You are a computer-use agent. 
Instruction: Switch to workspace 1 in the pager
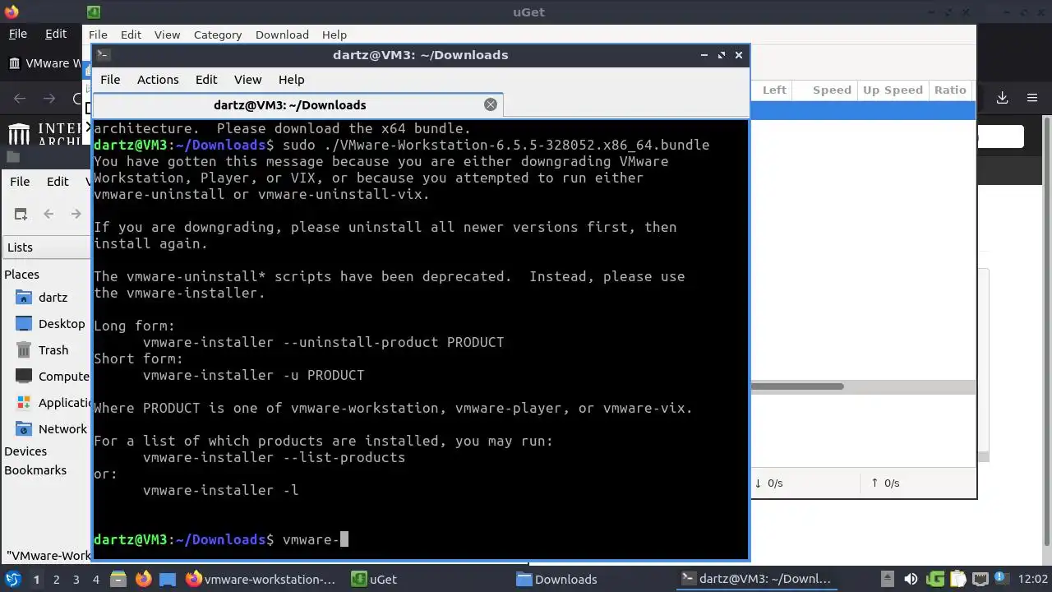36,579
